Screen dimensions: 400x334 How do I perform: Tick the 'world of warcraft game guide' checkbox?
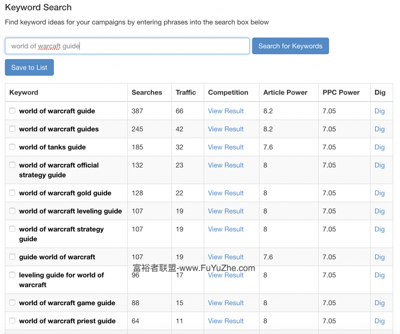[x=12, y=302]
